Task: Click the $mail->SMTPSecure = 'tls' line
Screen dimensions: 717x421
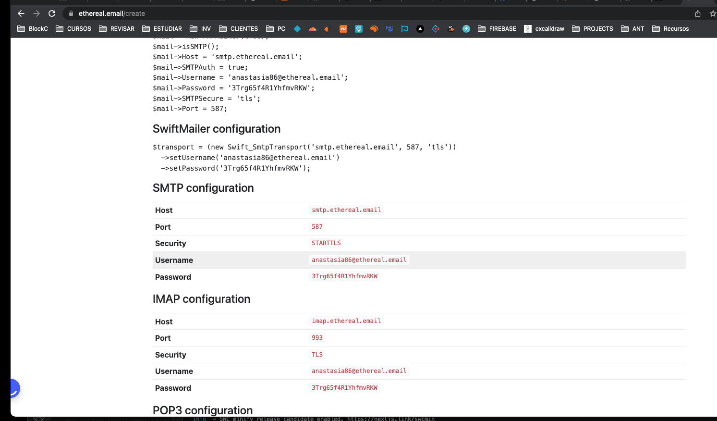Action: [207, 99]
